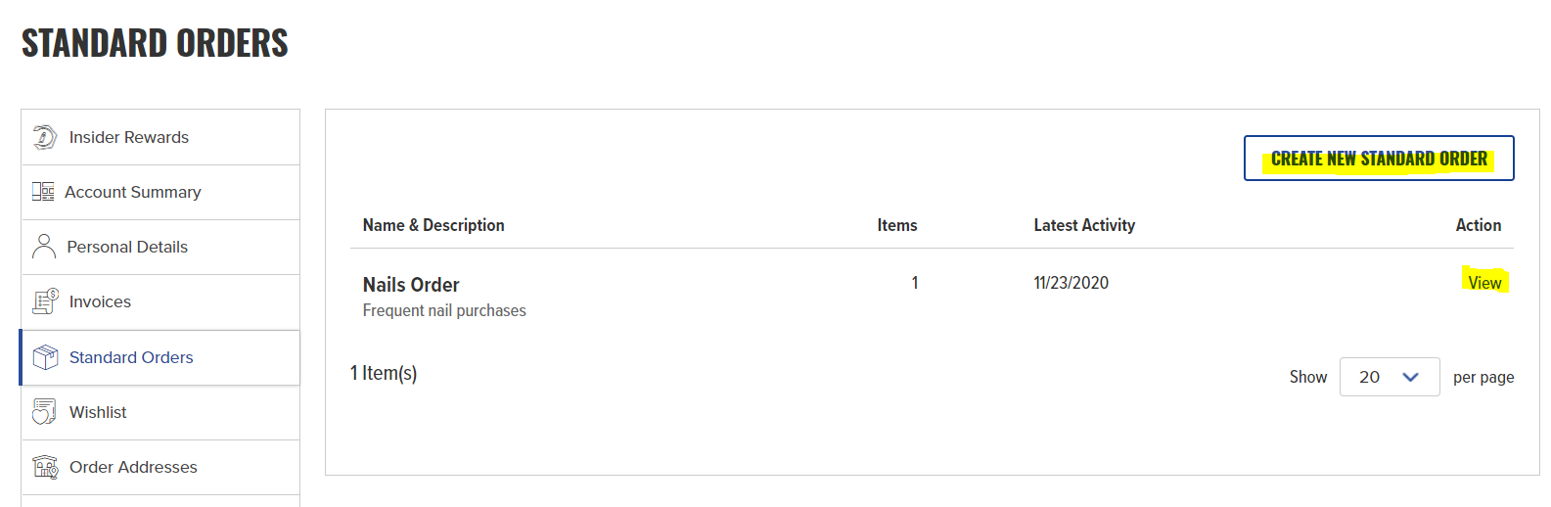The height and width of the screenshot is (507, 1551).
Task: Click the Standard Orders box icon
Action: point(45,357)
